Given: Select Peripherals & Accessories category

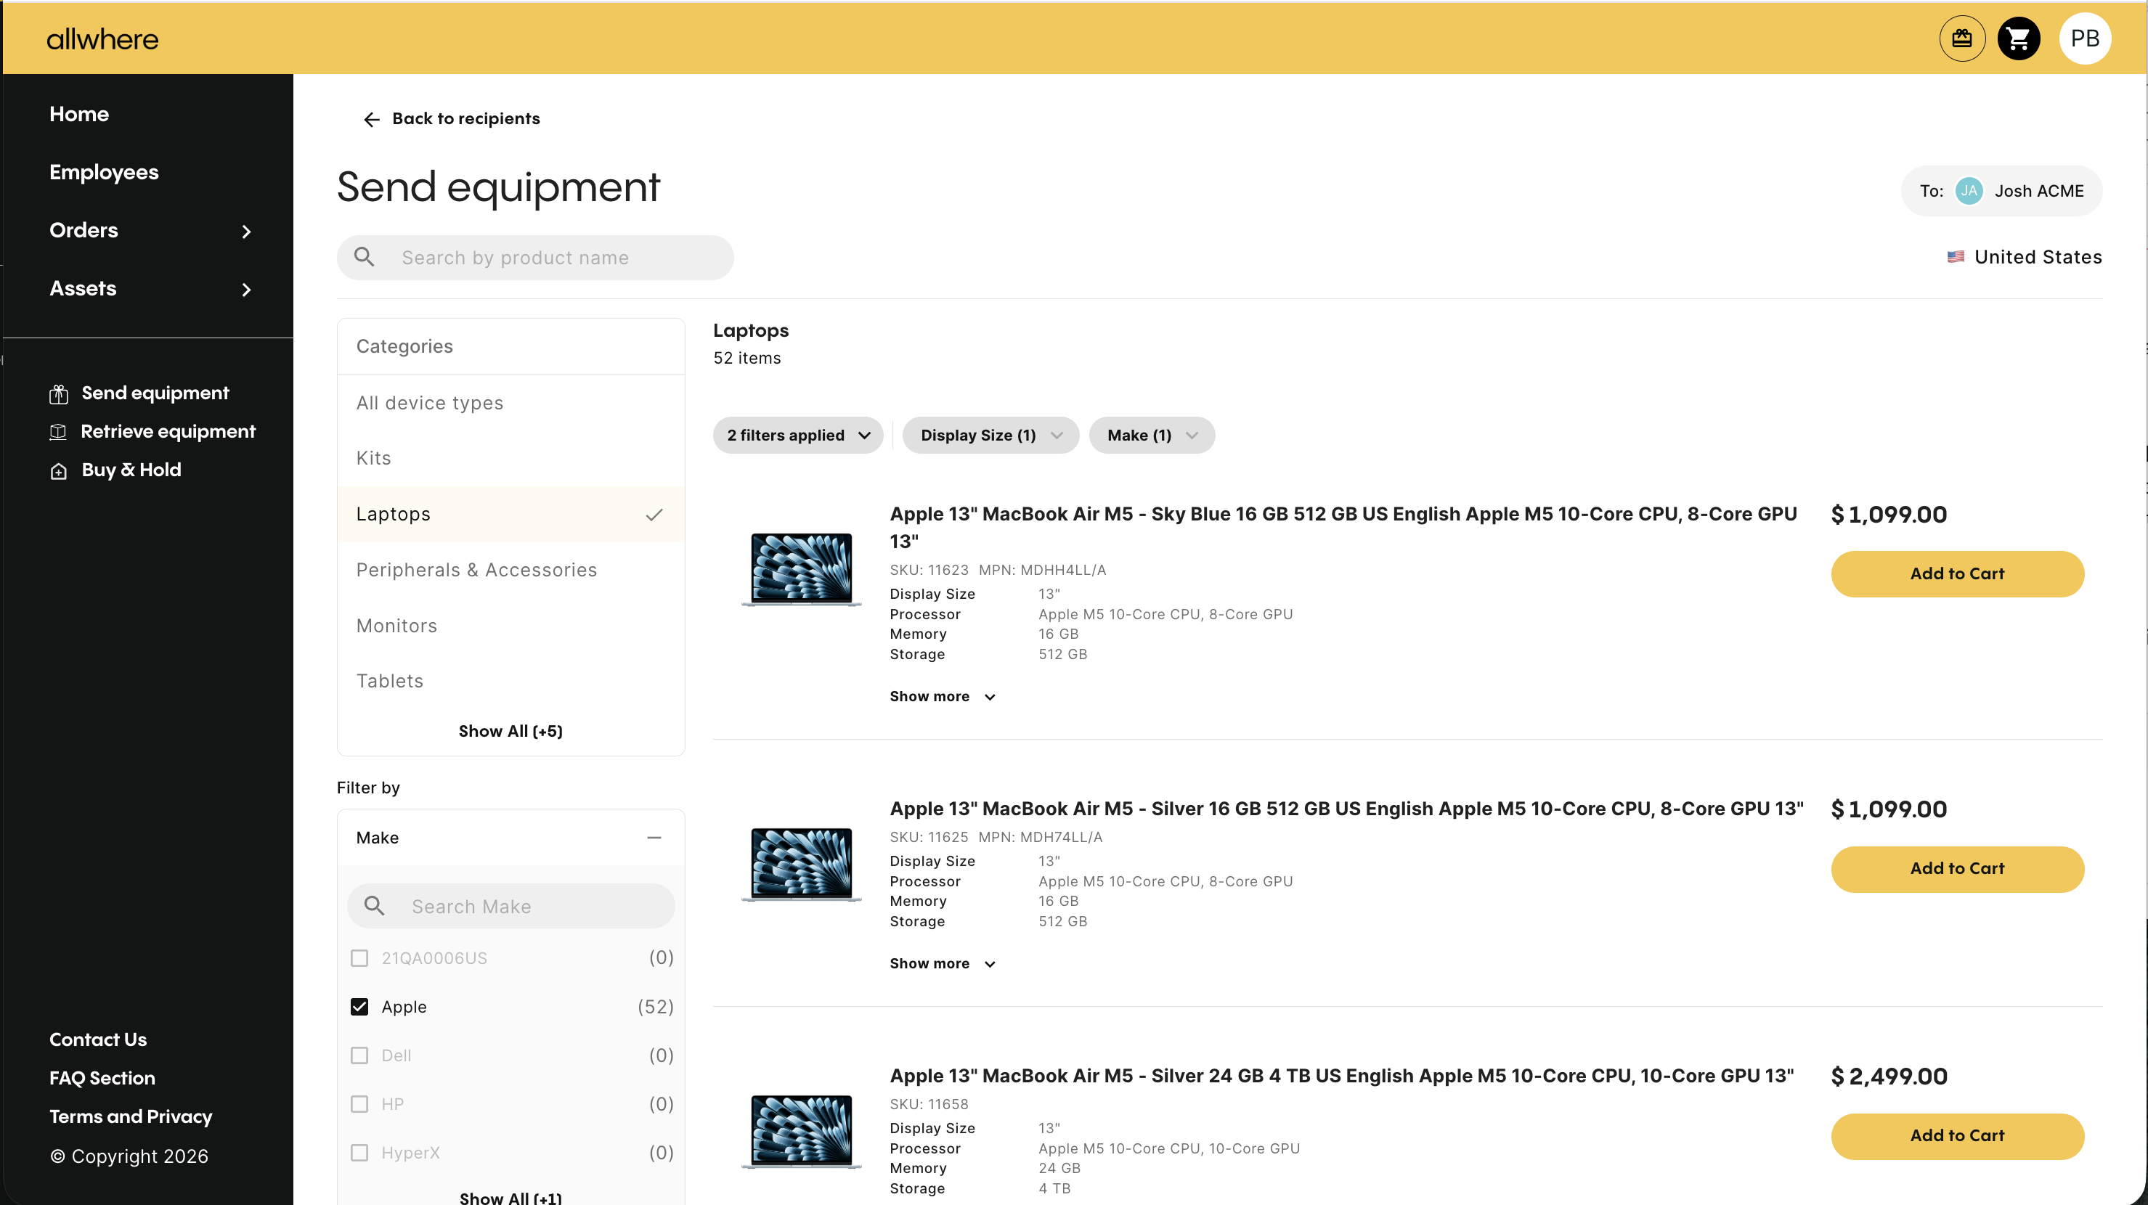Looking at the screenshot, I should 510,570.
